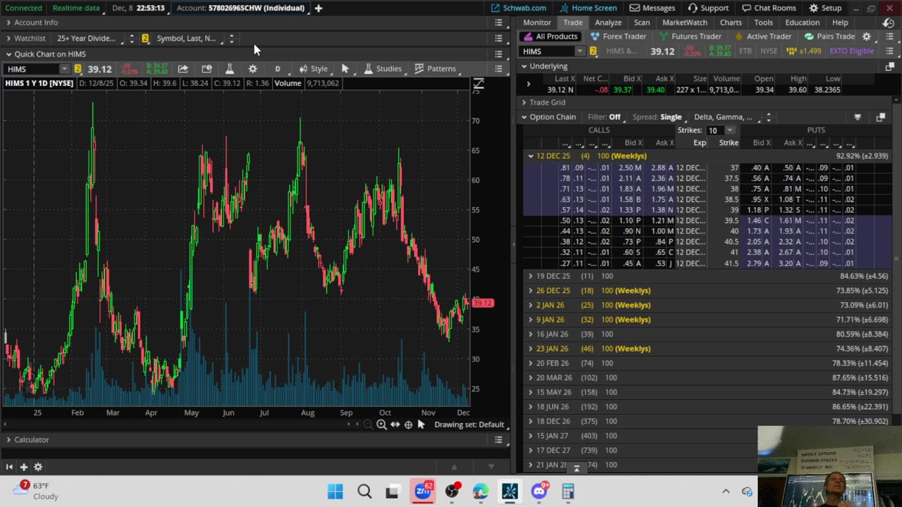Detach the Option Chain section icon
The height and width of the screenshot is (507, 902).
coord(881,118)
